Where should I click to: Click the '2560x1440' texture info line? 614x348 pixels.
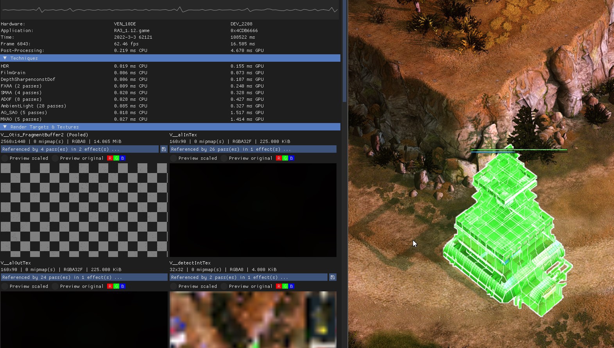point(61,141)
